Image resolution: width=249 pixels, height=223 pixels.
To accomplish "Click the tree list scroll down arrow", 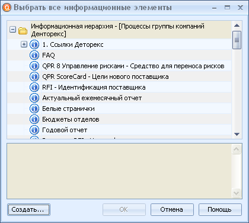I will point(237,134).
